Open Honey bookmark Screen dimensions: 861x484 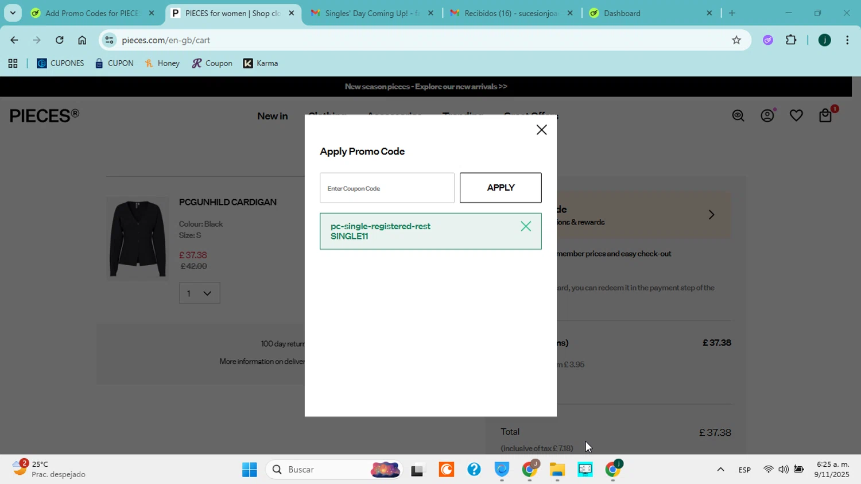tap(162, 64)
